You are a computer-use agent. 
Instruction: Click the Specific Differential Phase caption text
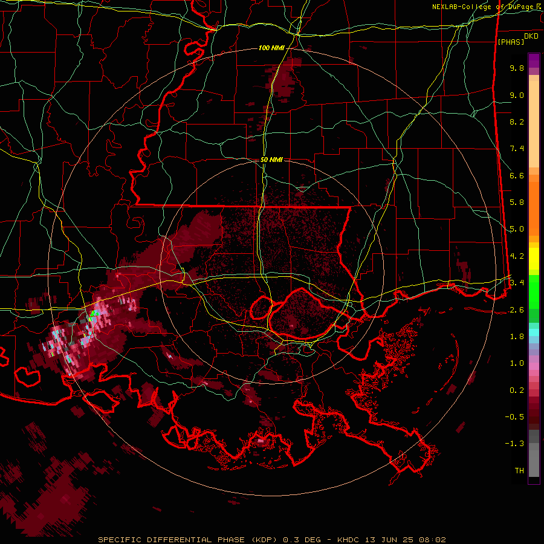click(x=271, y=540)
